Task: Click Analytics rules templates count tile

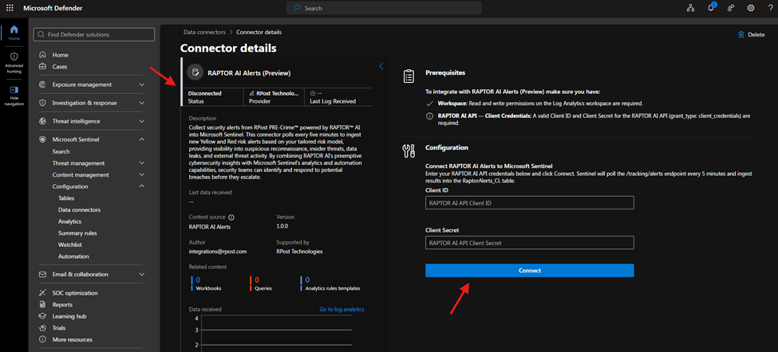Action: pyautogui.click(x=330, y=284)
